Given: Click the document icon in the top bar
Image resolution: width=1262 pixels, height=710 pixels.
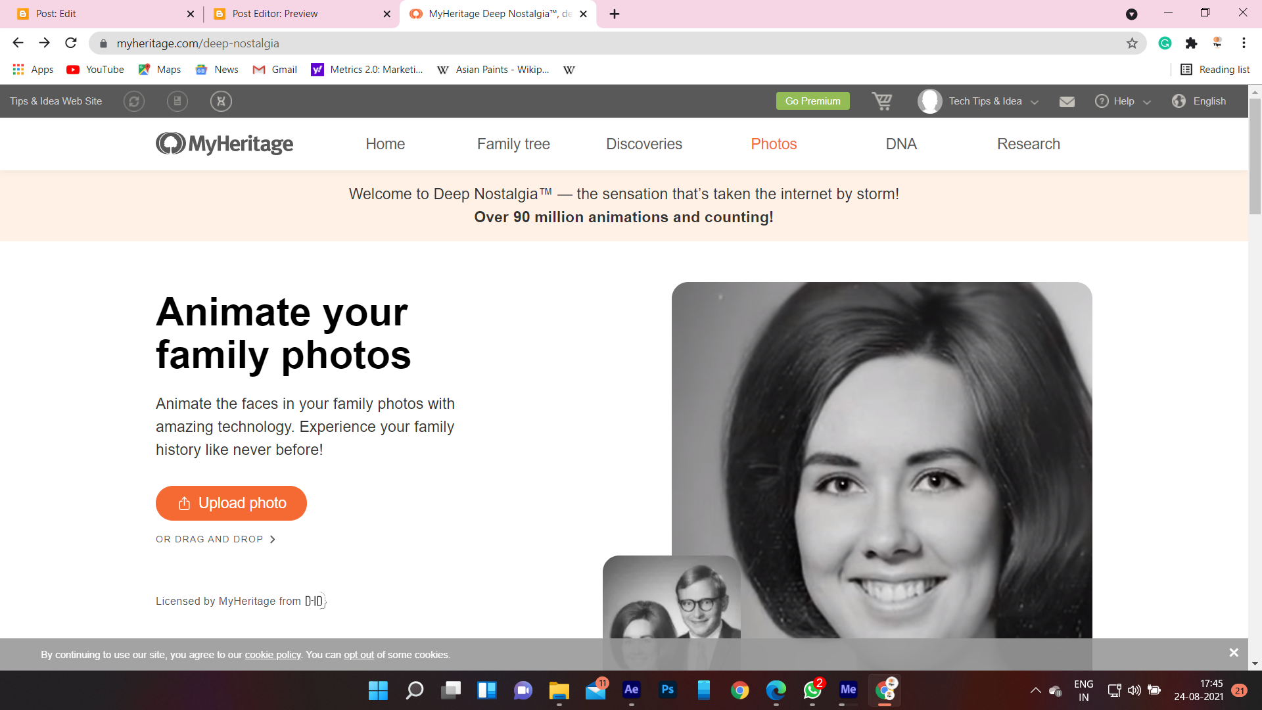Looking at the screenshot, I should 177,101.
